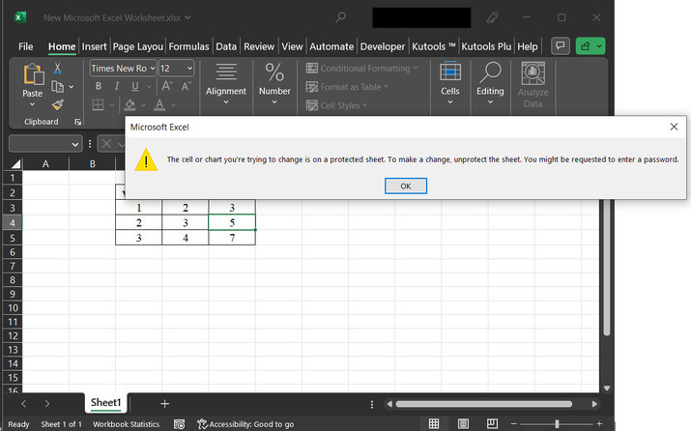This screenshot has height=431, width=691.
Task: Click the Decrease Font Size icon
Action: [186, 86]
